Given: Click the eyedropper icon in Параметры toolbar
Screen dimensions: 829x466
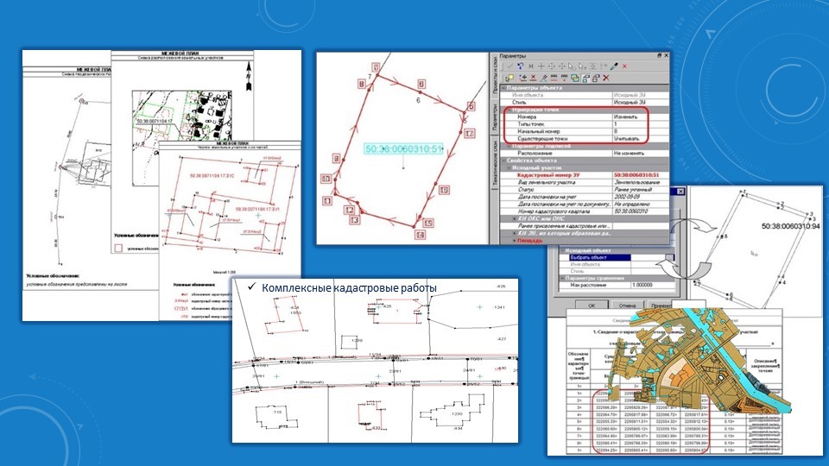Looking at the screenshot, I should point(614,66).
